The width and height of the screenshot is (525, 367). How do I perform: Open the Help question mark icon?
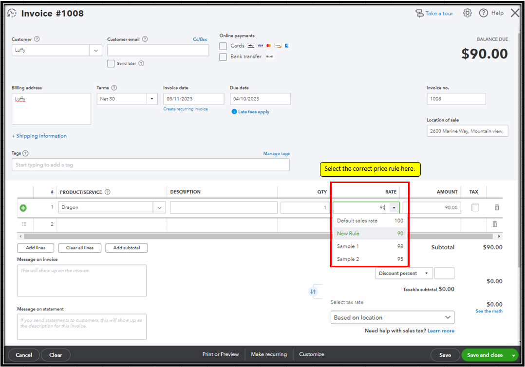pos(483,13)
